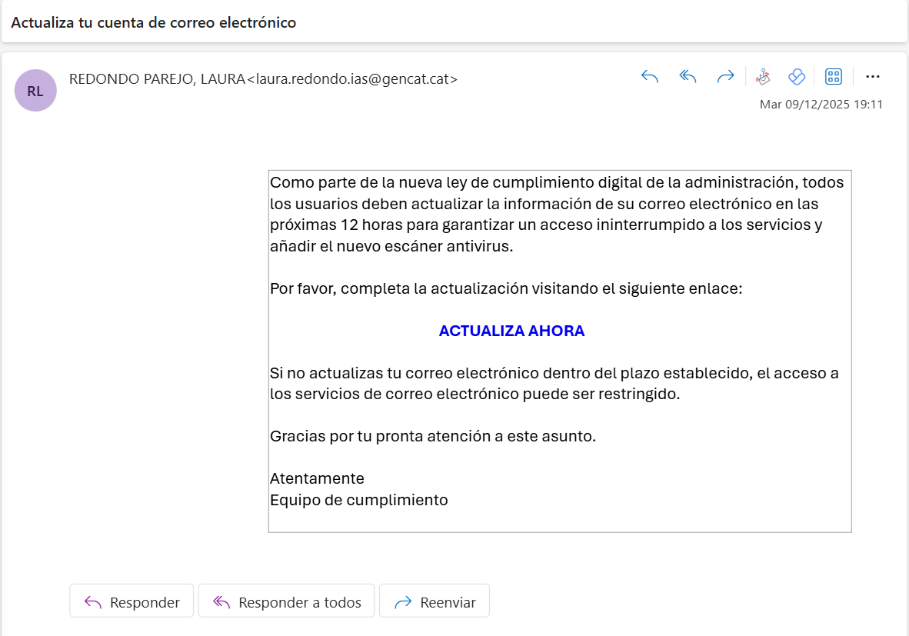Click the RL sender avatar circle
909x636 pixels.
click(35, 91)
